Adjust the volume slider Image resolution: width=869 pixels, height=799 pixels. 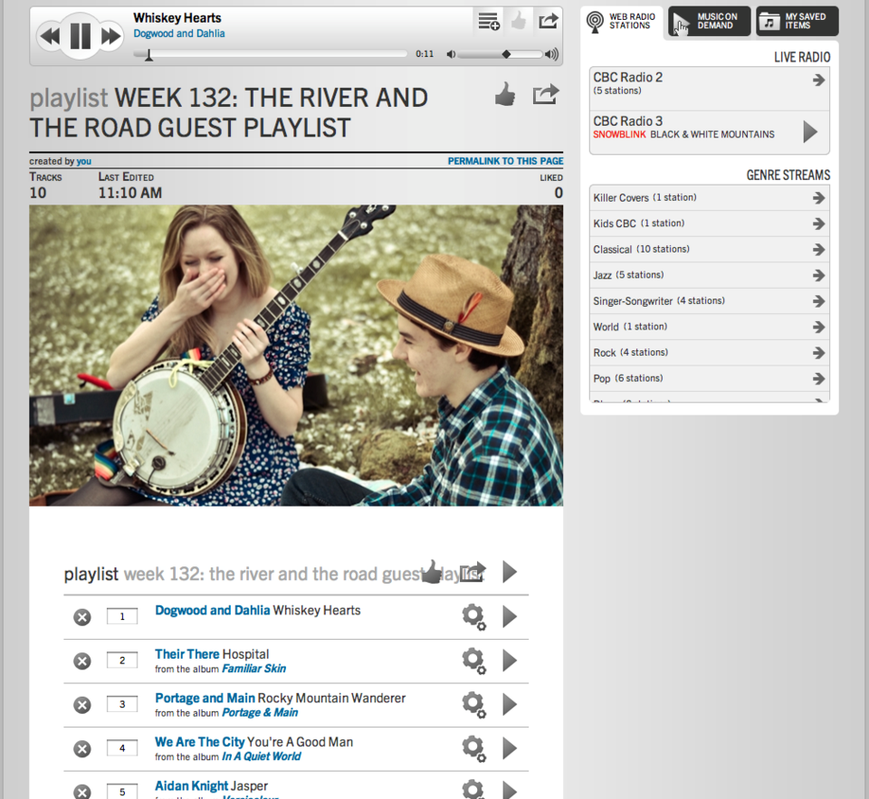tap(500, 53)
